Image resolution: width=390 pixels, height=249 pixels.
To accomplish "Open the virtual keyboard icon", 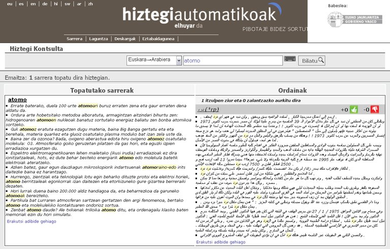I will [290, 59].
